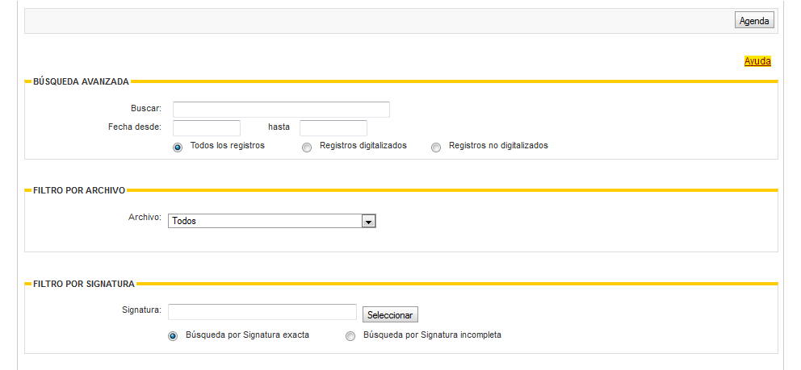Click the hasta end date field
801x370 pixels.
333,128
